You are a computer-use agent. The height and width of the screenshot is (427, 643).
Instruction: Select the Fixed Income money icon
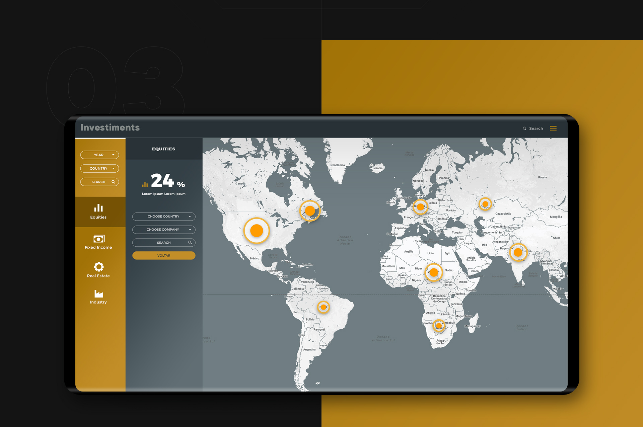99,239
